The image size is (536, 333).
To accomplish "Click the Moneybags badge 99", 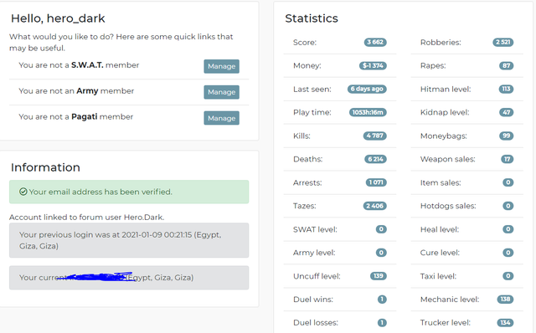I will 506,136.
